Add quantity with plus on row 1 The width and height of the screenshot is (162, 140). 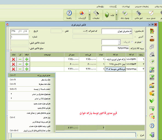(27, 59)
